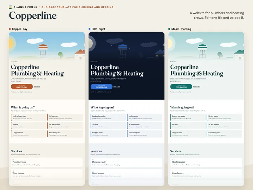Click Book a visit link in Steam preview
Screen dimensions: 253x190
[196, 87]
